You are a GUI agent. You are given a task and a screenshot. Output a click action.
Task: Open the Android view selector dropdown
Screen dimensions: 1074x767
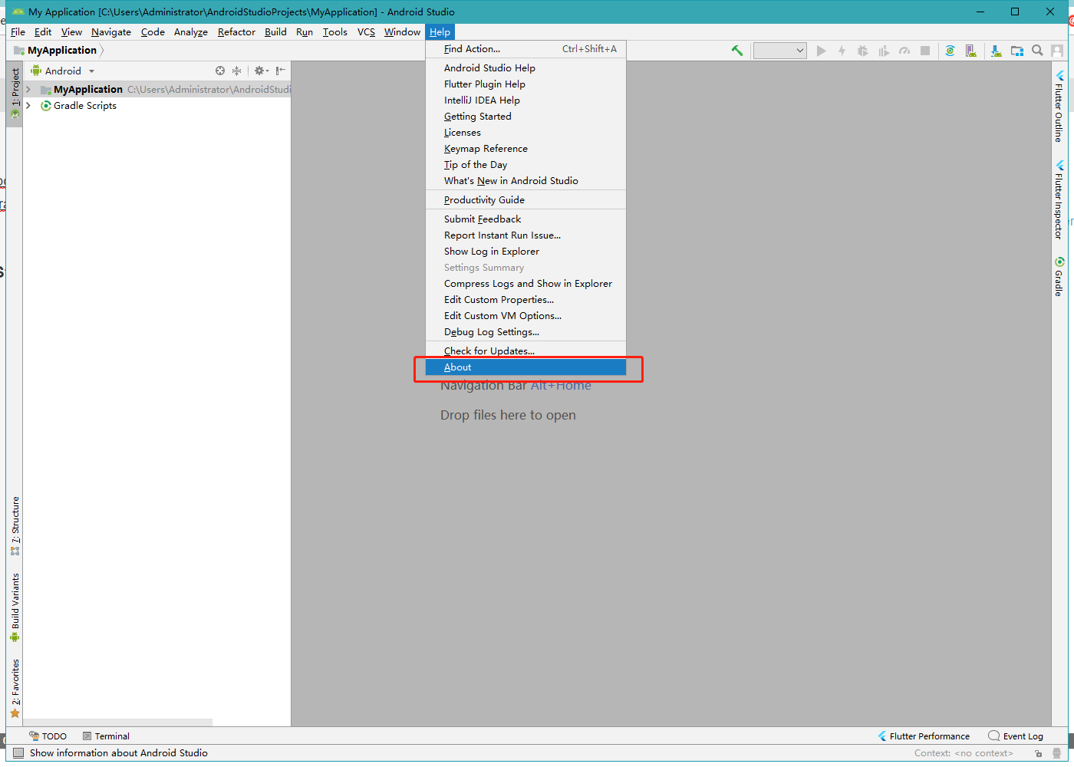[x=63, y=71]
